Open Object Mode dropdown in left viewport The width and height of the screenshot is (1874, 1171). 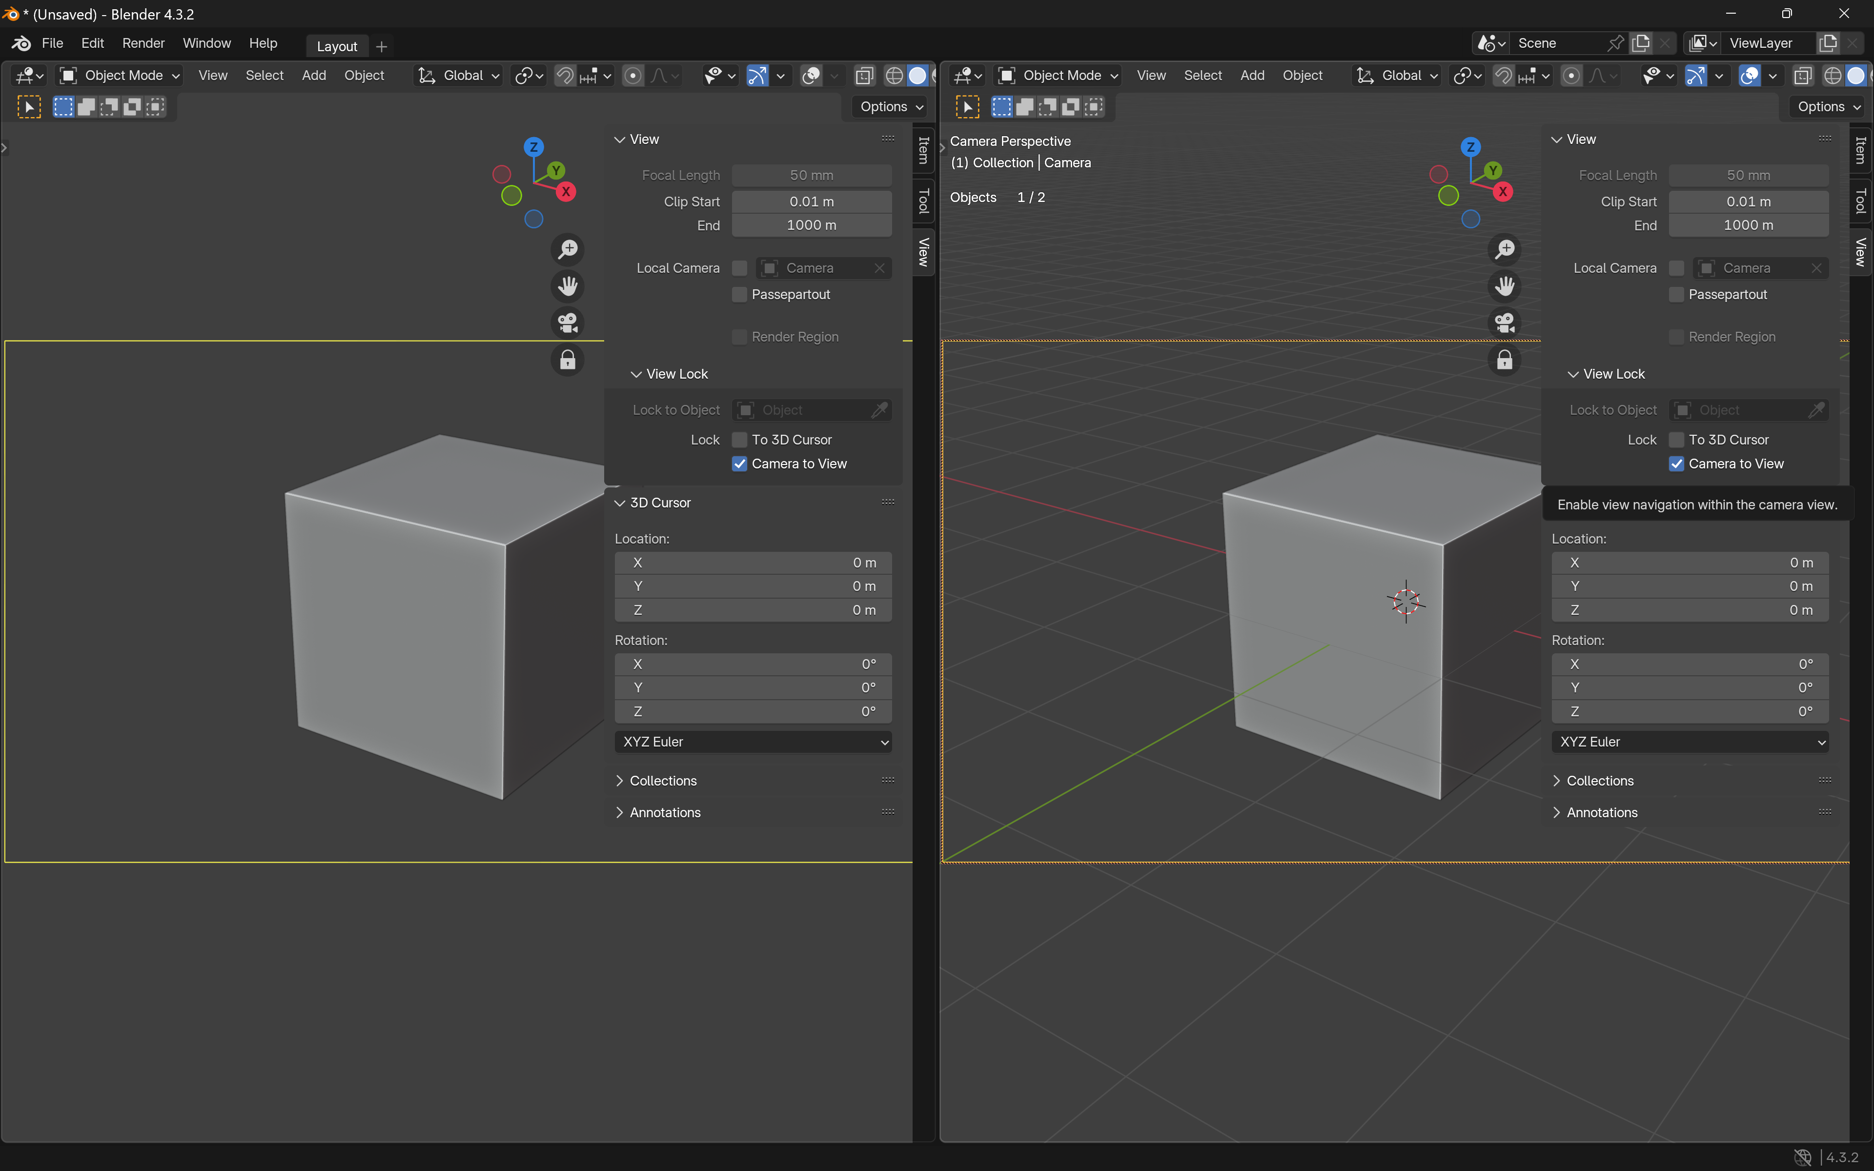(x=120, y=75)
